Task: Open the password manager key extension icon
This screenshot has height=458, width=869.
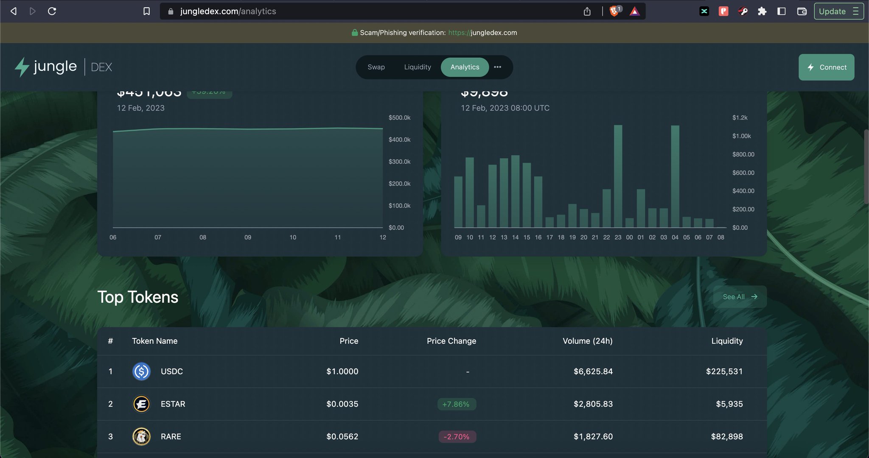Action: (x=743, y=11)
